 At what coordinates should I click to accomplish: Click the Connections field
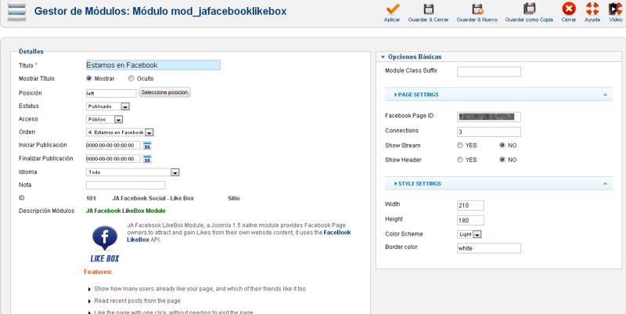[x=489, y=132]
